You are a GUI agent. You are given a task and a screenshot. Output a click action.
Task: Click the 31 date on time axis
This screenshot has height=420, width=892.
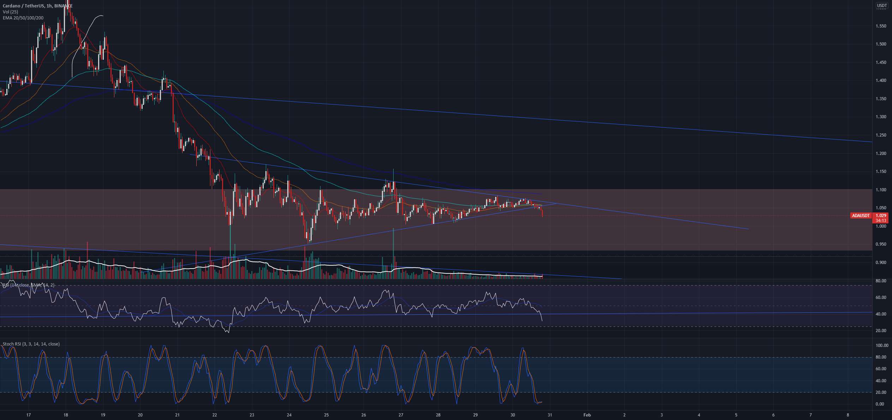[x=550, y=415]
